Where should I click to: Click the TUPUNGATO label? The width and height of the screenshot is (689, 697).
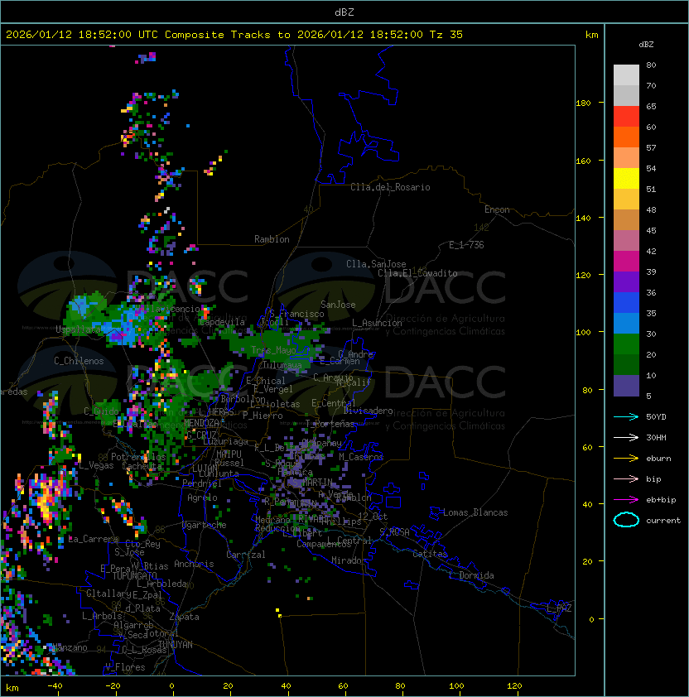point(134,575)
